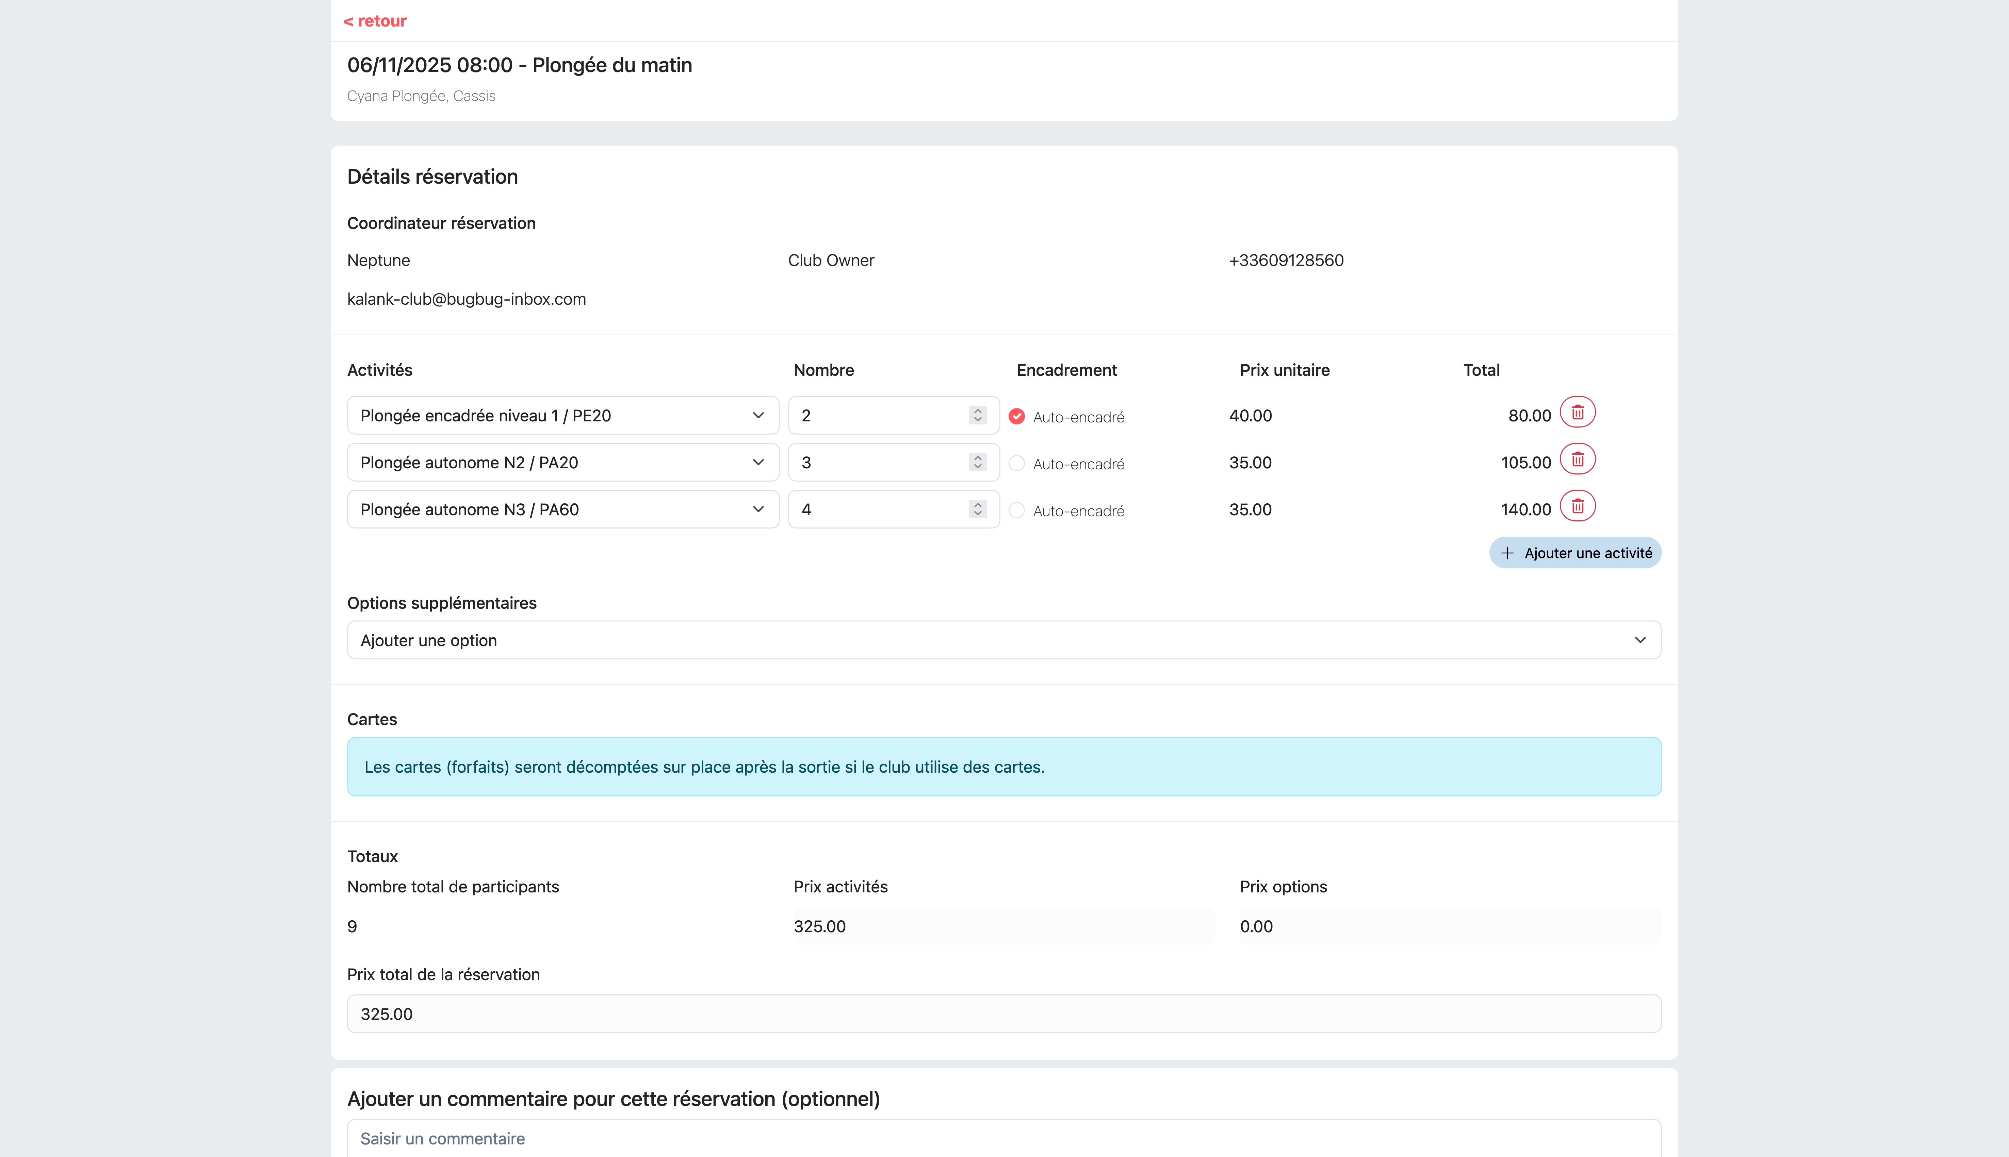2009x1157 pixels.
Task: Click the Saisir un commentaire text field
Action: point(1004,1138)
